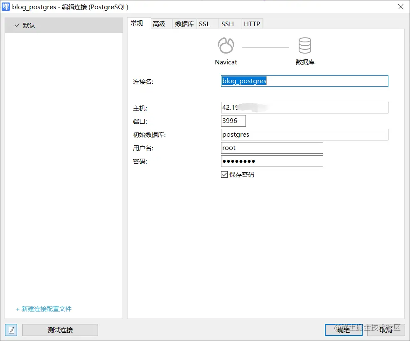
Task: Click the Navicat logo in the connection diagram
Action: (226, 46)
